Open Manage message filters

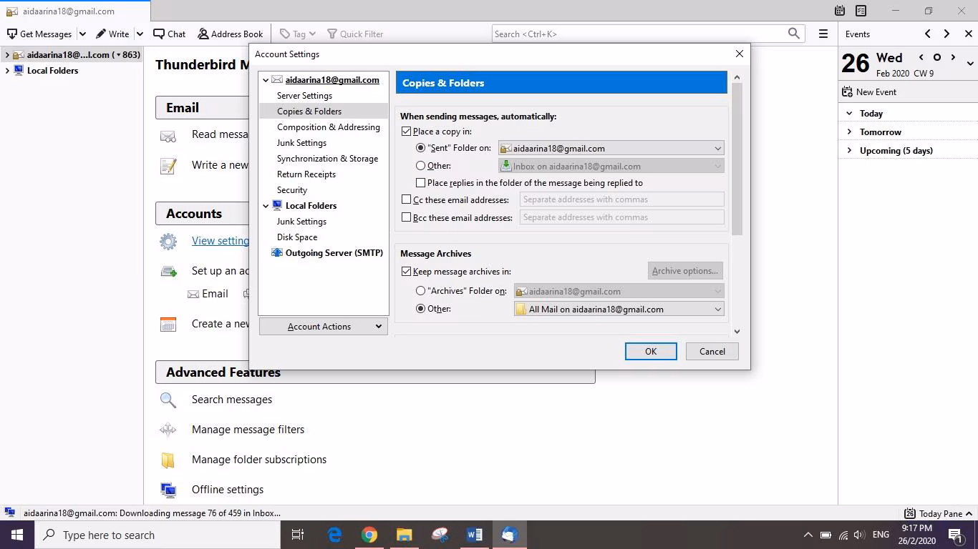[x=248, y=430]
